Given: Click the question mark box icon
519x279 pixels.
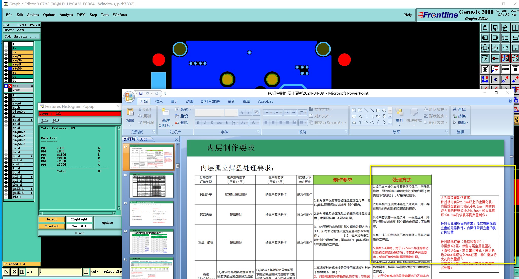Looking at the screenshot, I should [515, 48].
